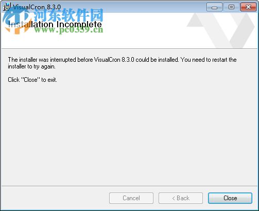Viewport: 259px width, 211px height.
Task: Click the disabled Back button
Action: pos(181,198)
